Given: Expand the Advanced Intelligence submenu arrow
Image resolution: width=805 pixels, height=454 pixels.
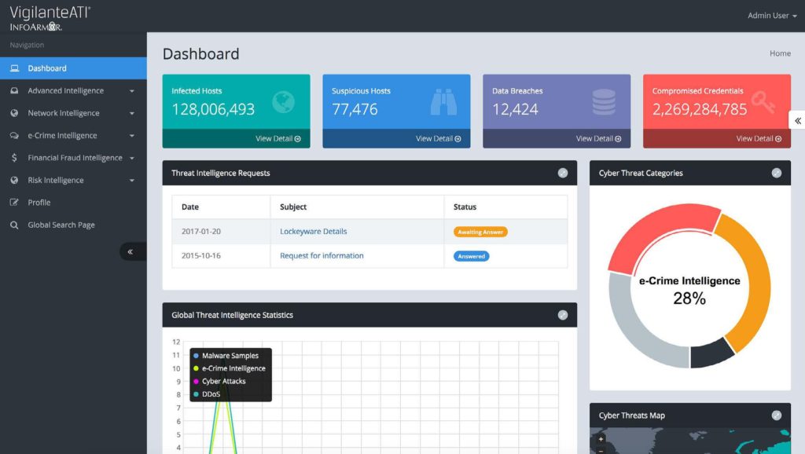Looking at the screenshot, I should click(132, 91).
